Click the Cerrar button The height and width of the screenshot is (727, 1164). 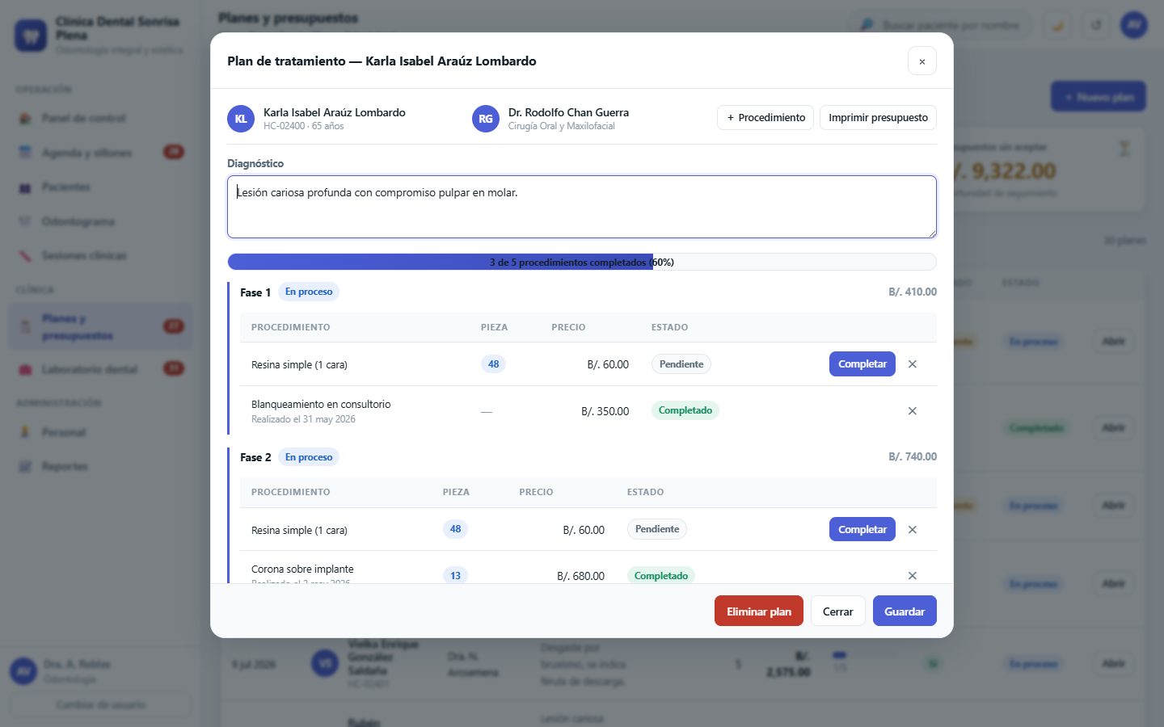(x=838, y=611)
